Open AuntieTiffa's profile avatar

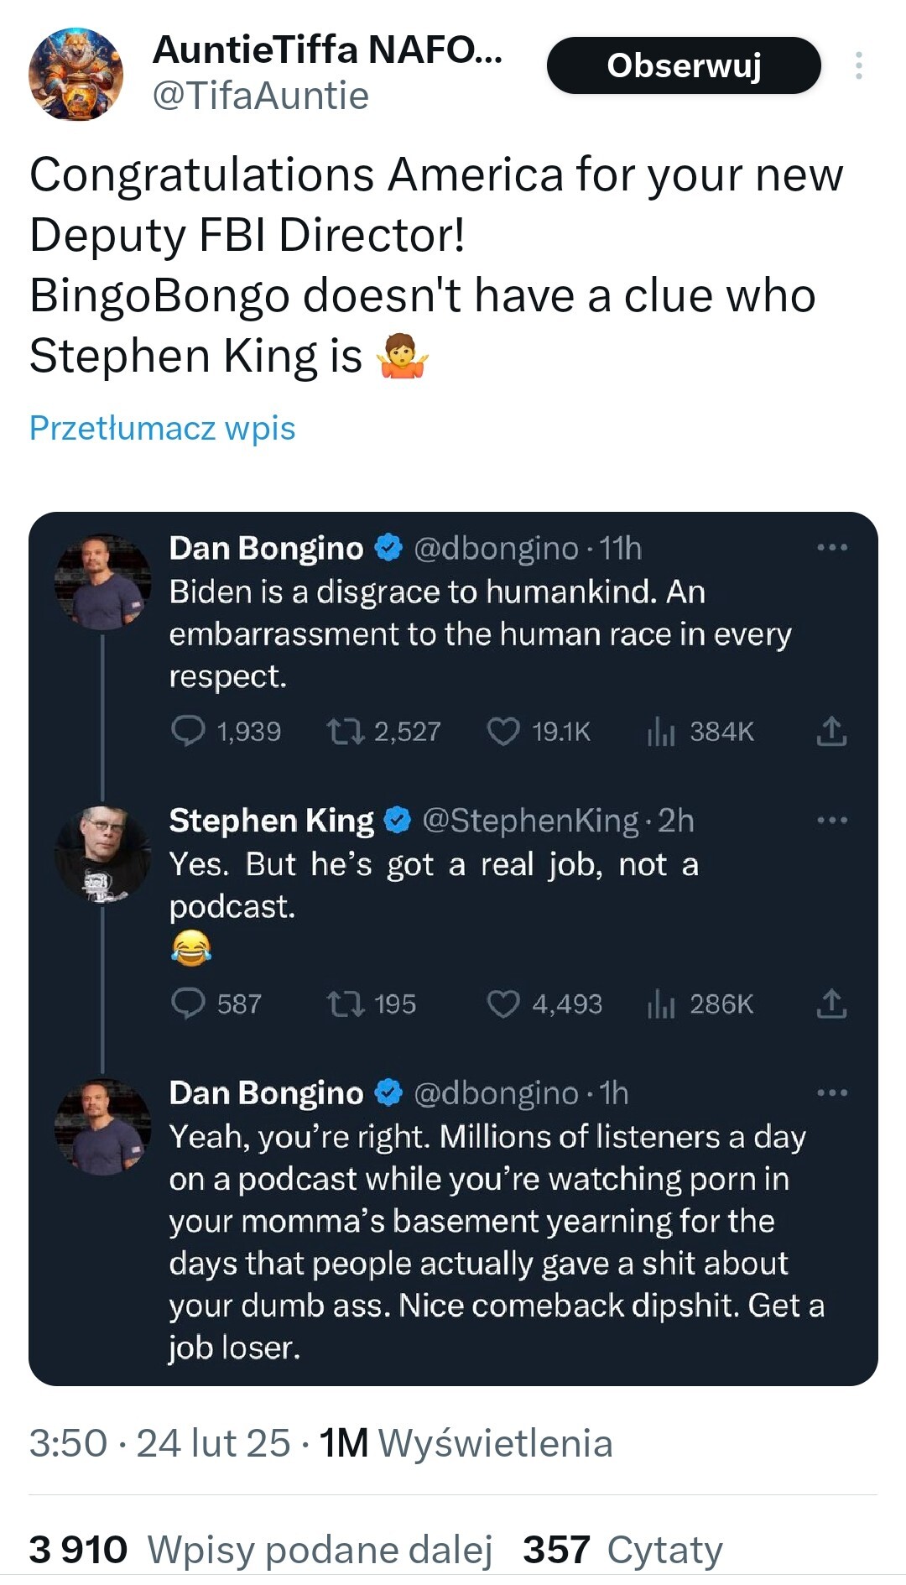75,74
